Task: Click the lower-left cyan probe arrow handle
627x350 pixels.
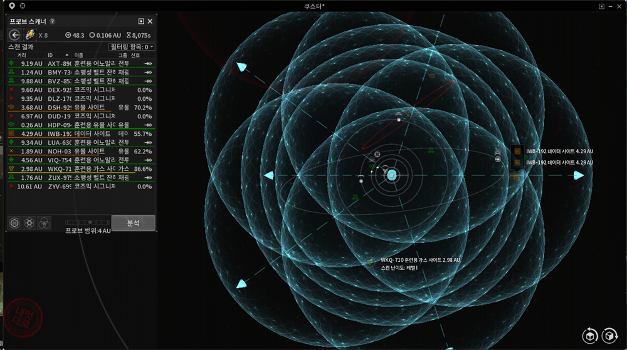Action: click(241, 284)
